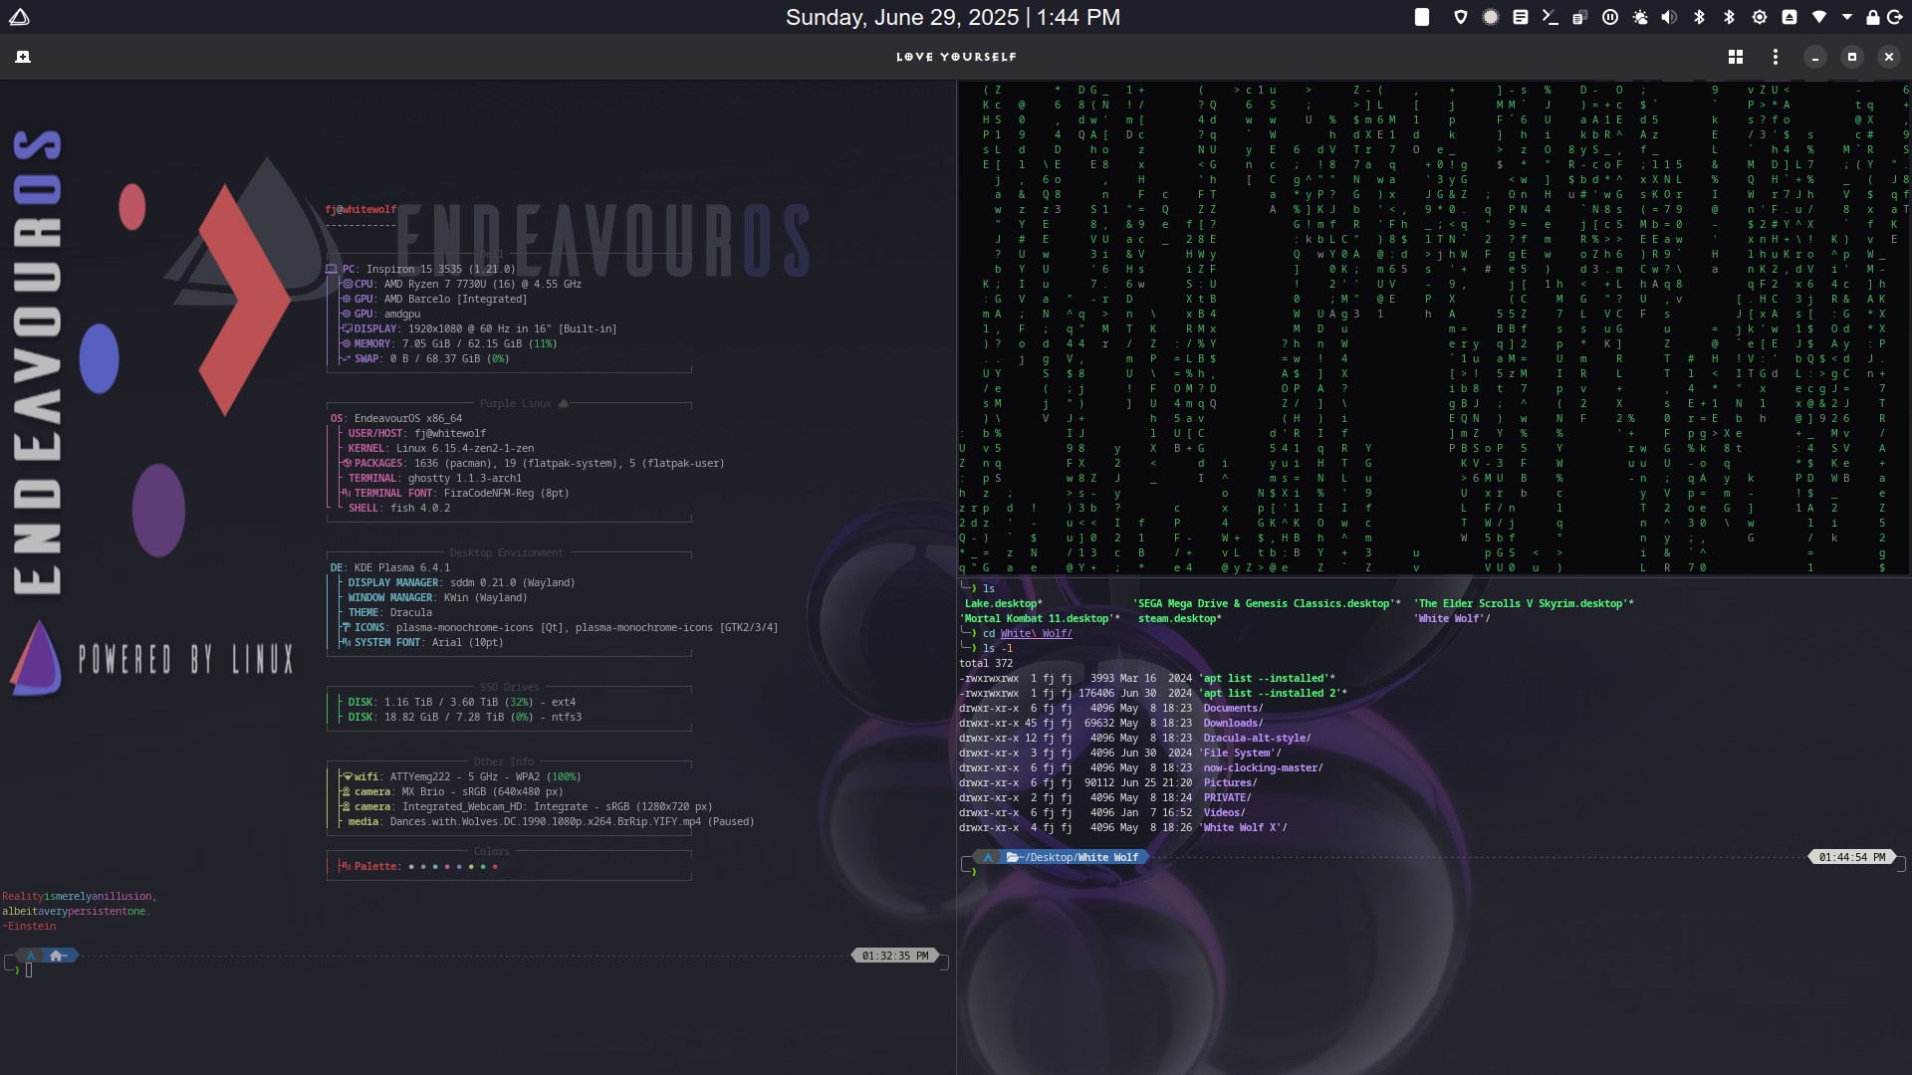Open the terminal tray icon
This screenshot has width=1912, height=1075.
tap(1550, 17)
